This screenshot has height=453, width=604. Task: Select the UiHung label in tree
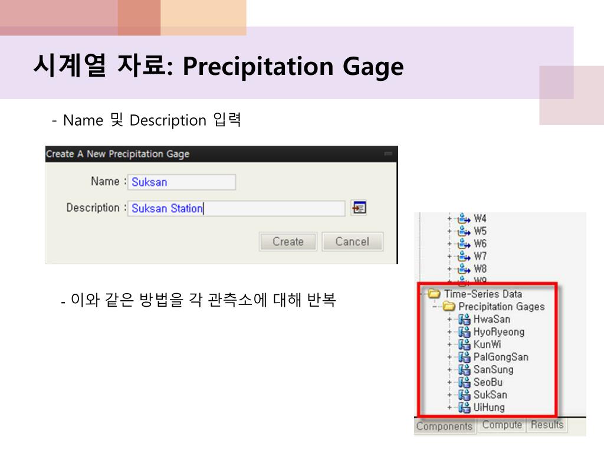point(489,407)
